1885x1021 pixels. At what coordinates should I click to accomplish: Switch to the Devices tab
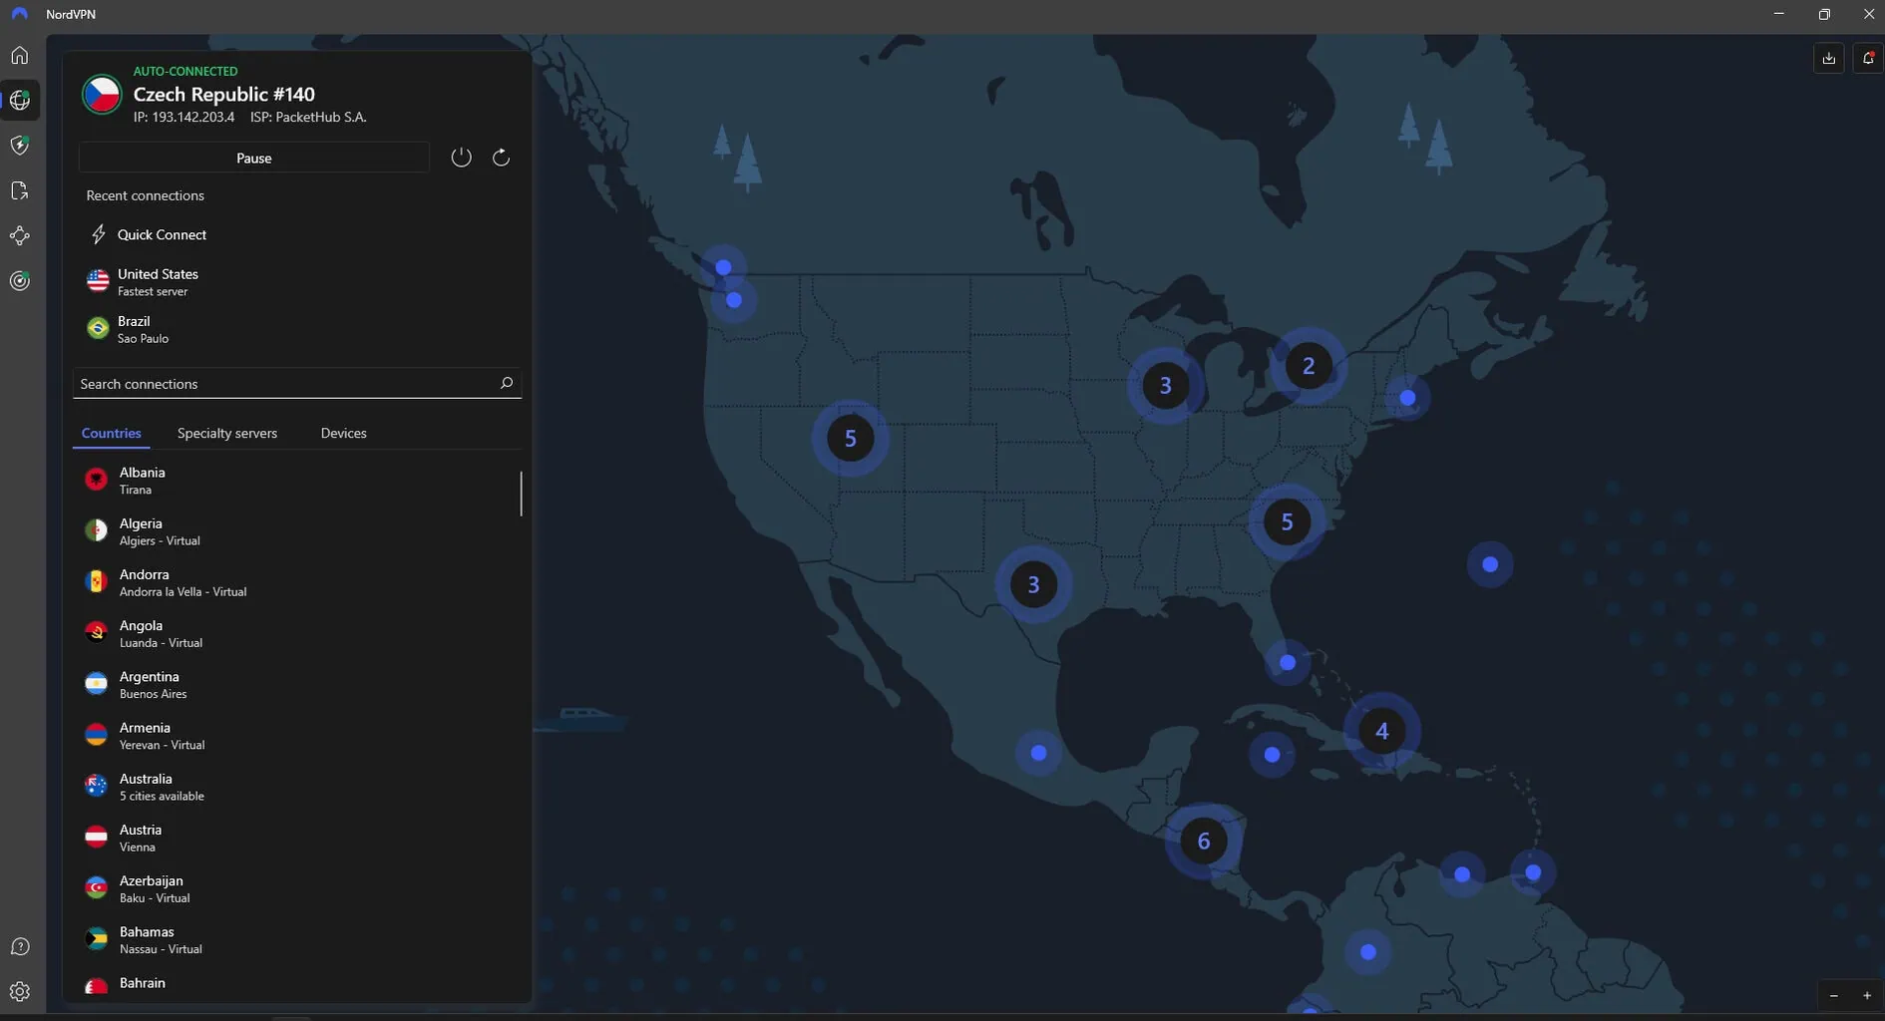pyautogui.click(x=343, y=433)
